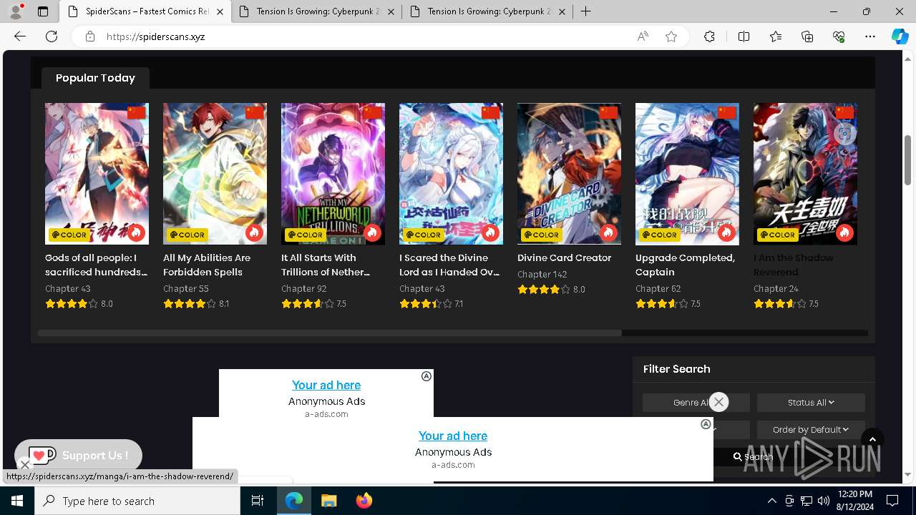This screenshot has width=916, height=515.
Task: Open Collections panel
Action: [x=807, y=36]
